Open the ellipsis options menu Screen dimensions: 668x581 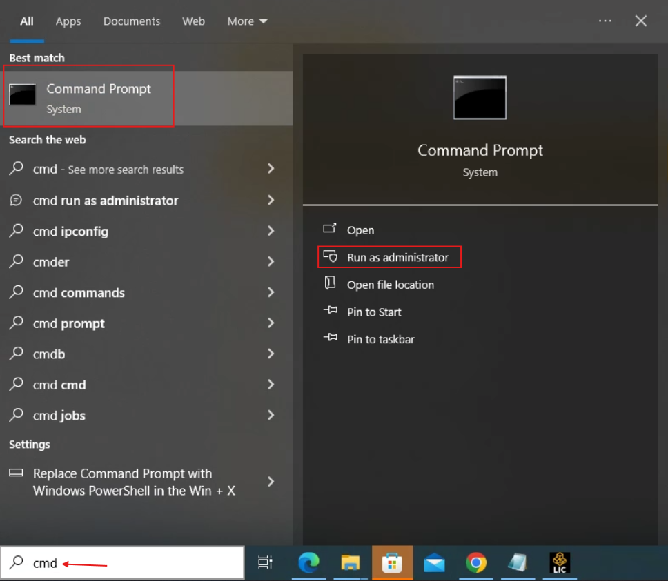tap(605, 21)
